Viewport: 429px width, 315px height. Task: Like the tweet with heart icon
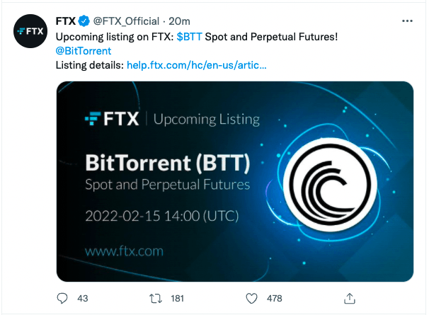click(x=253, y=298)
